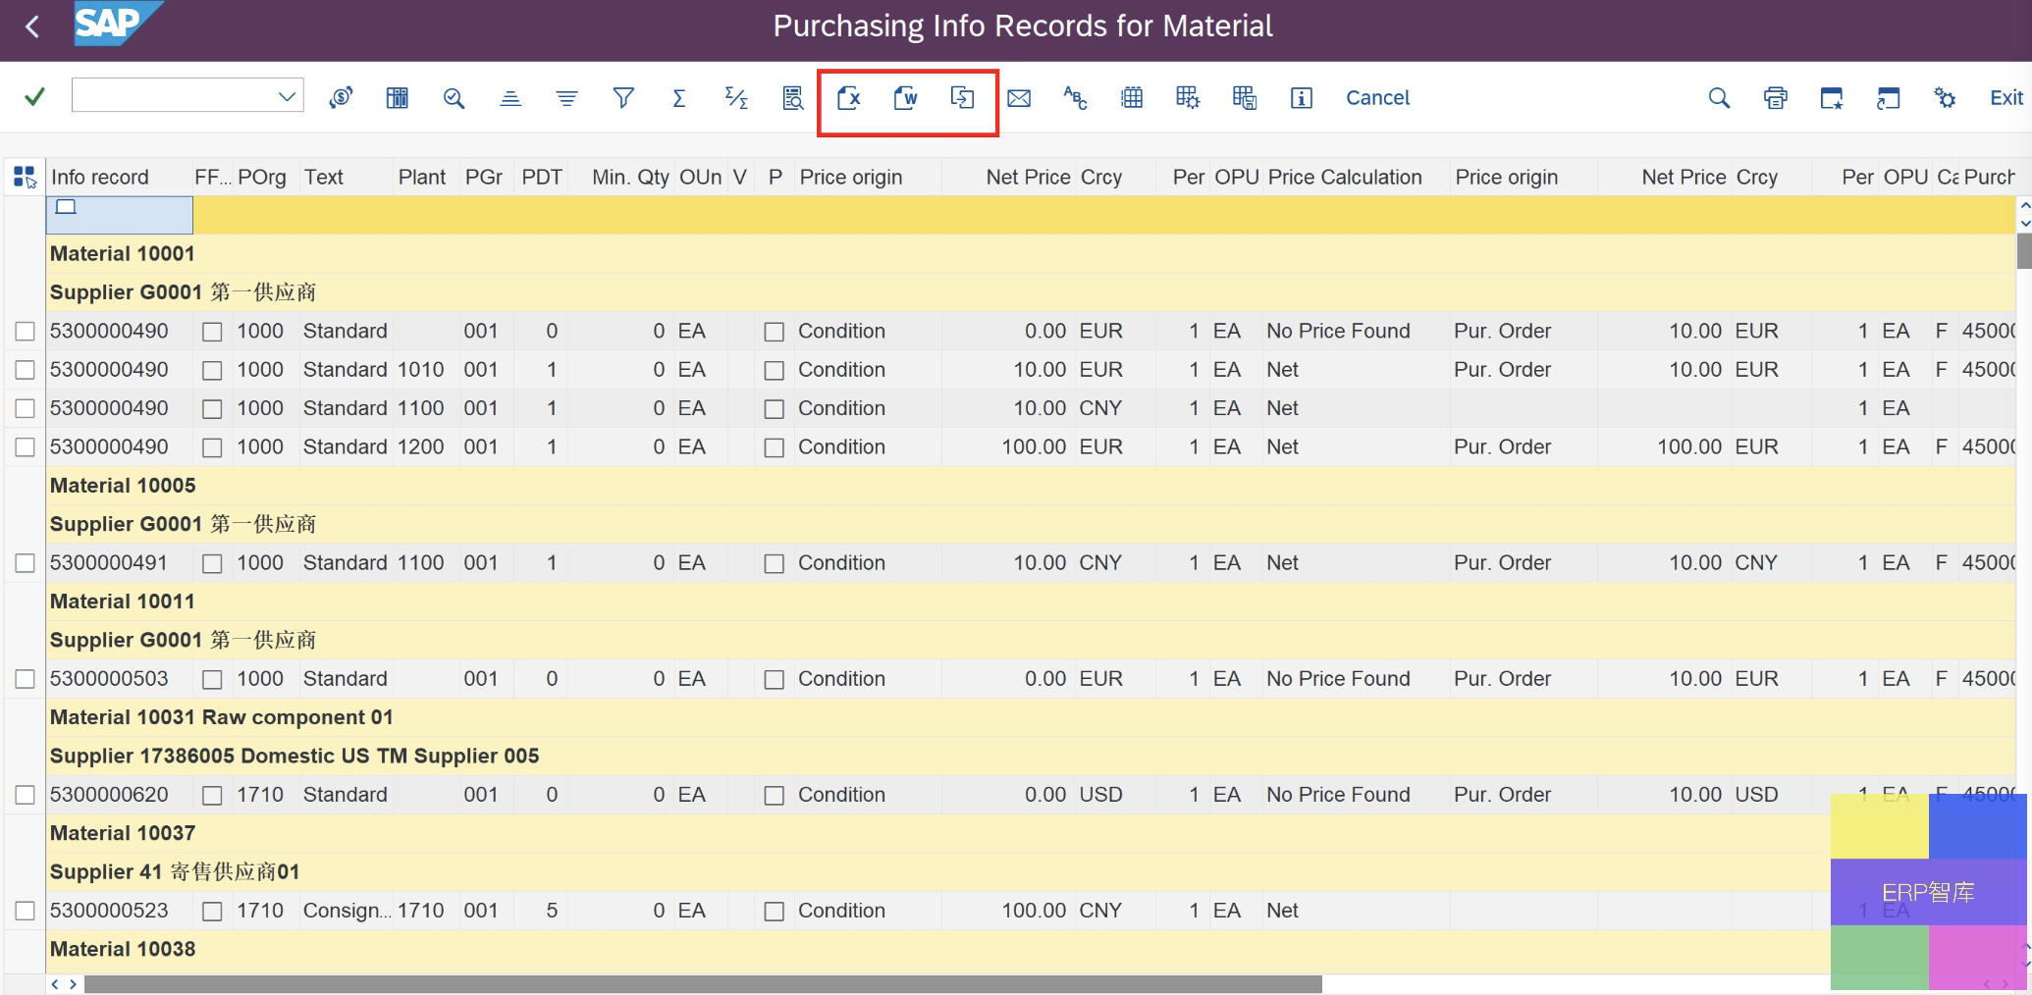Click Net Price 100.00 CNY in row 5300000523
This screenshot has height=995, width=2032.
1034,911
